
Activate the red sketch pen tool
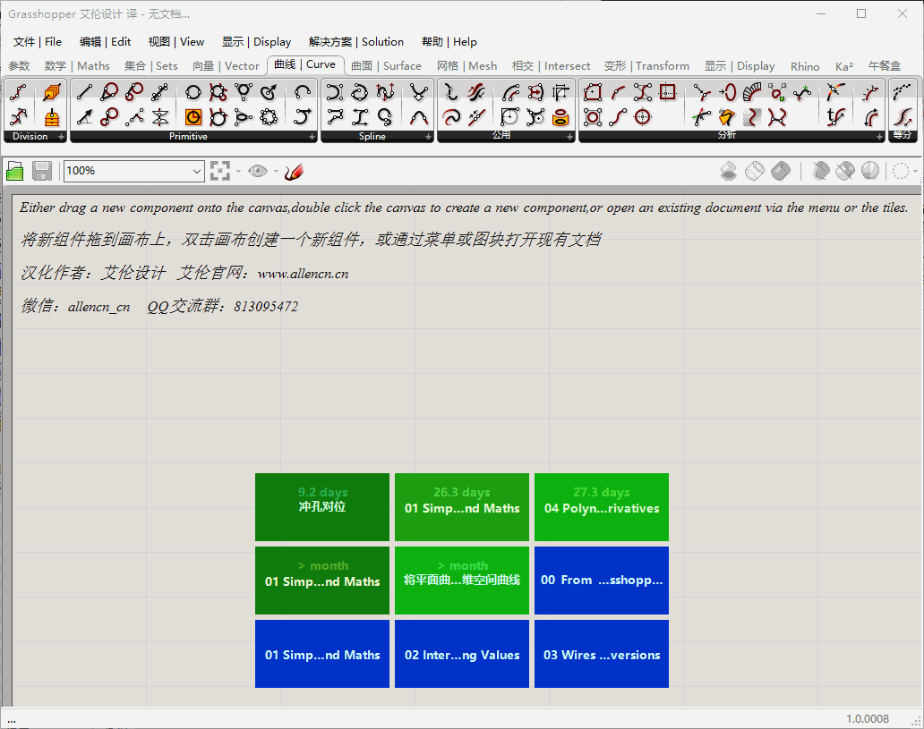click(x=294, y=172)
